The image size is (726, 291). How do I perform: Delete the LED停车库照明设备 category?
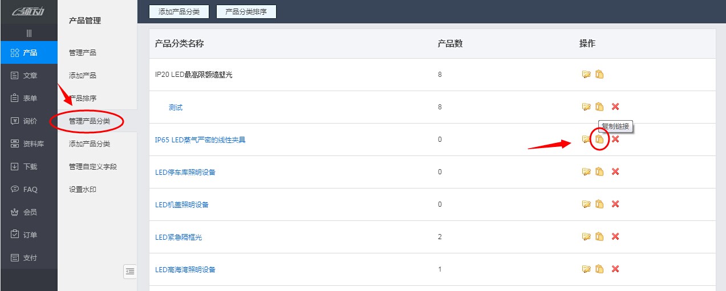click(615, 172)
